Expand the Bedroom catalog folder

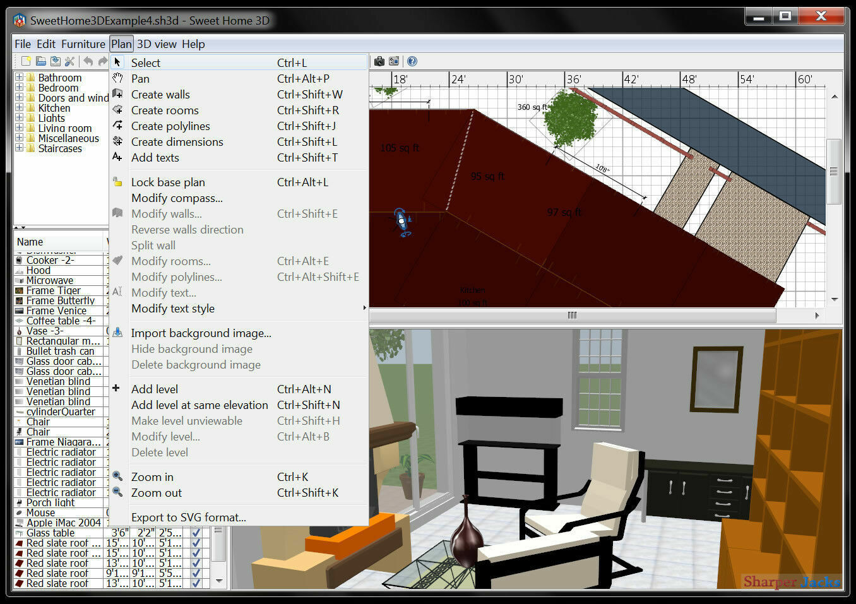tap(20, 88)
